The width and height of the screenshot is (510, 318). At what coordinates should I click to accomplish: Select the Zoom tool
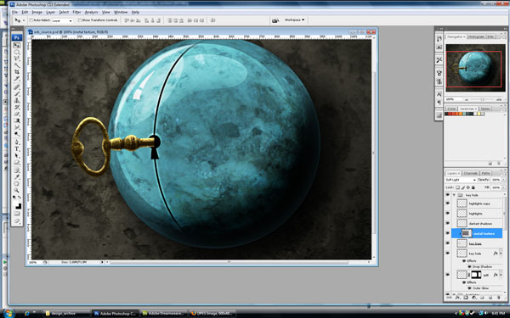(x=17, y=191)
